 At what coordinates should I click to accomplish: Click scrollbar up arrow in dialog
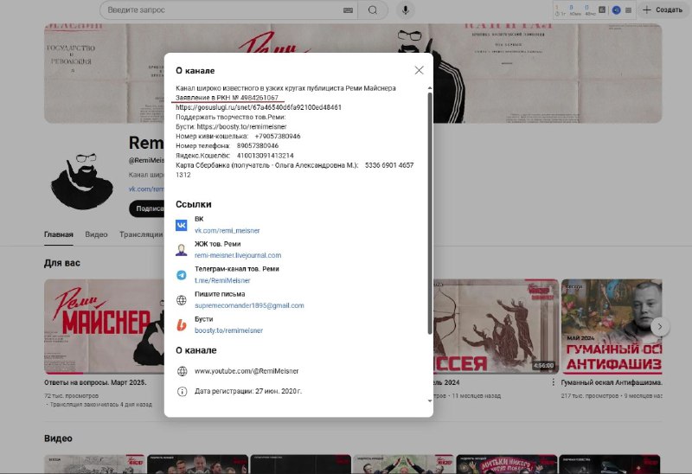[x=430, y=88]
